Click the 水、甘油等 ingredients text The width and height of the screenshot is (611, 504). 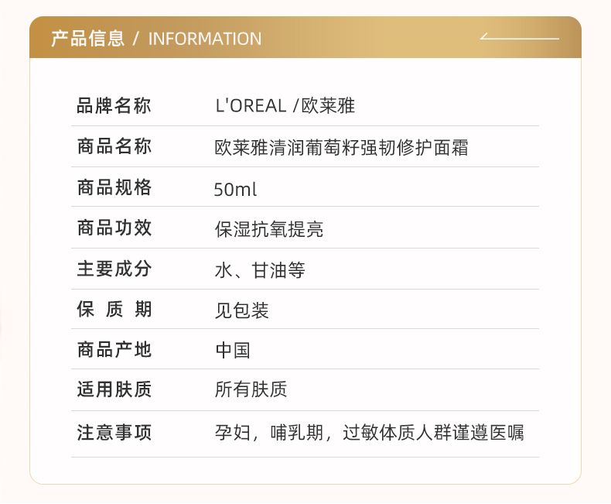pos(260,270)
